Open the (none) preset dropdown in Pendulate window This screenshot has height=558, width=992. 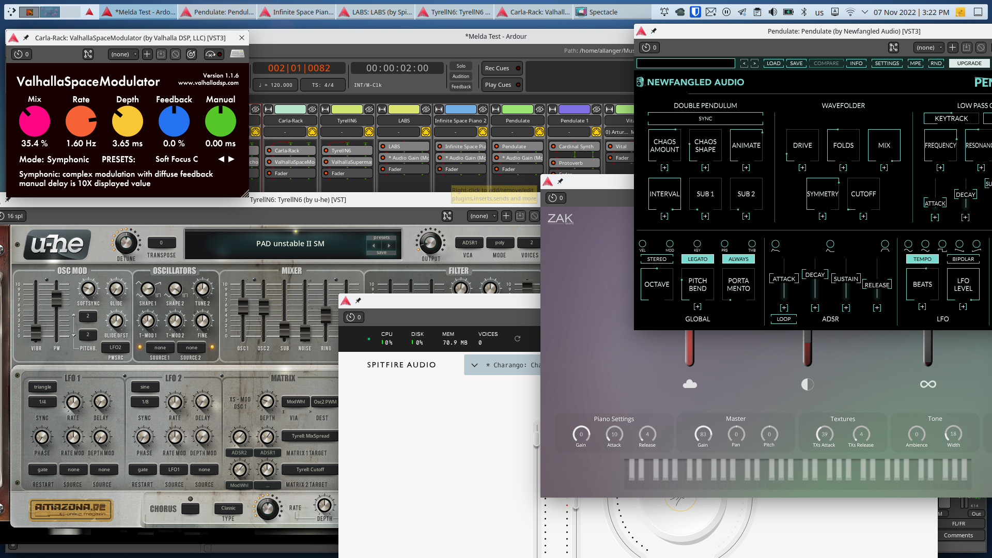tap(929, 48)
